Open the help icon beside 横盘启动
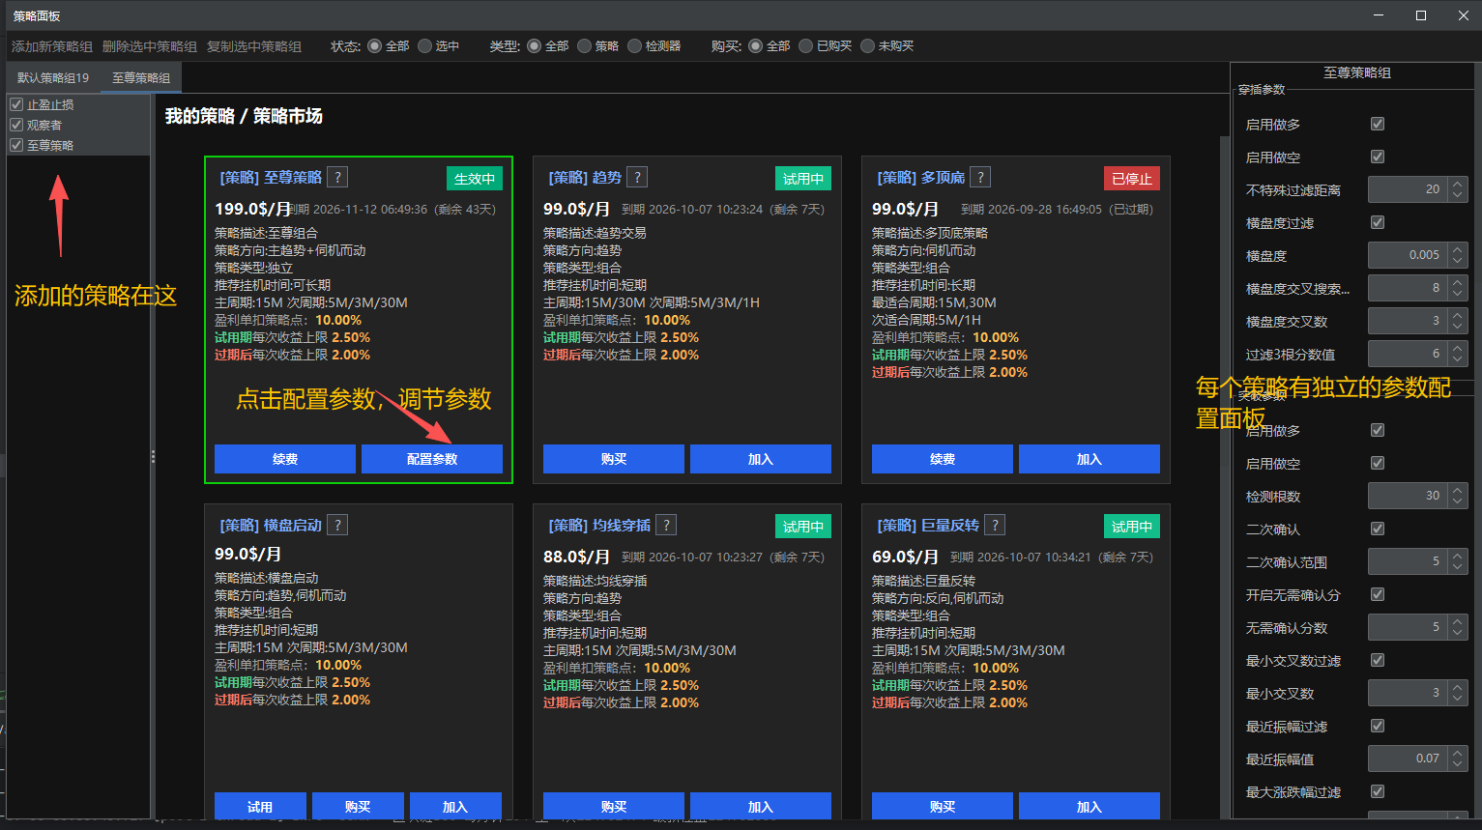 click(x=337, y=525)
